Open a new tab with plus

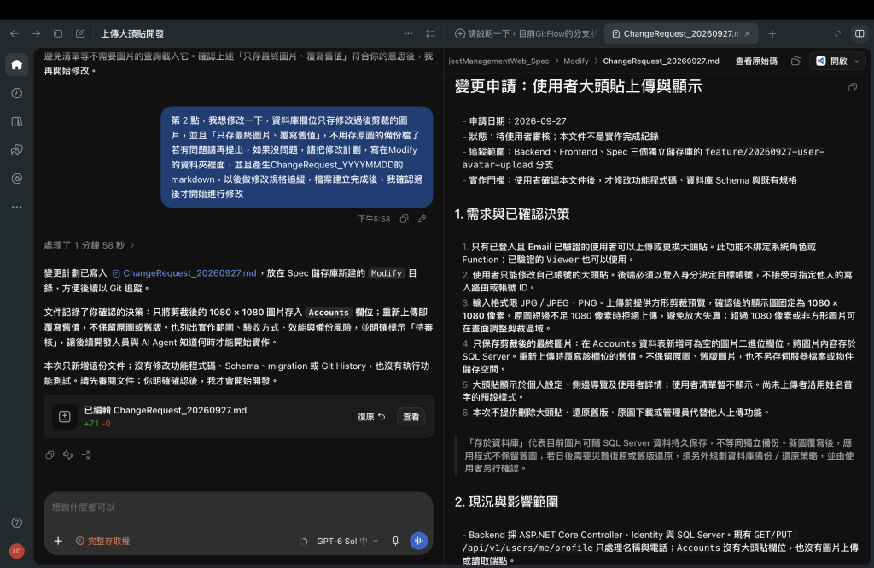(x=772, y=33)
